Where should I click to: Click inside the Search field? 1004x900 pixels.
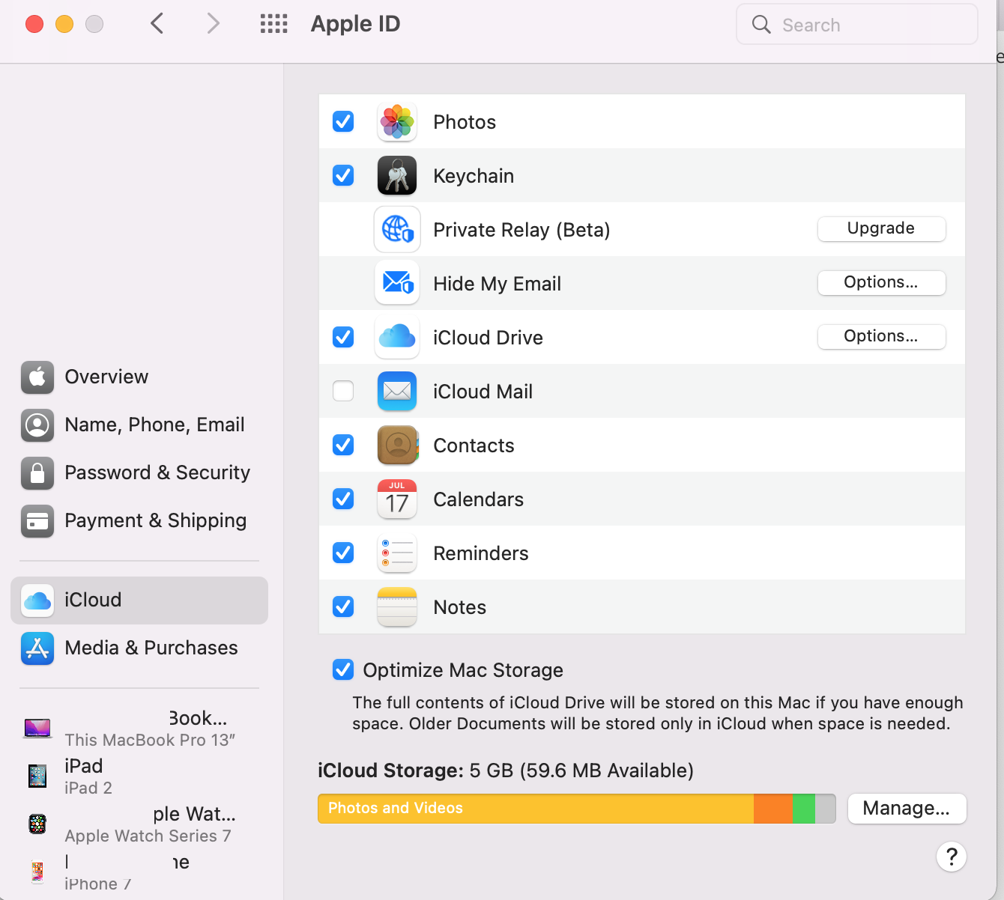857,25
